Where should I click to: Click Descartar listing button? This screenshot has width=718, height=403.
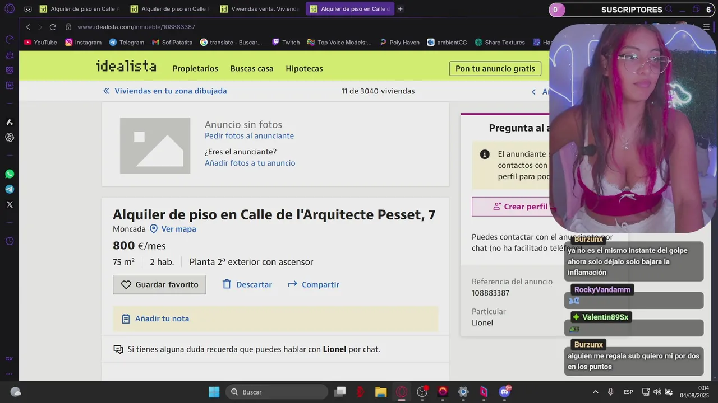pyautogui.click(x=247, y=284)
